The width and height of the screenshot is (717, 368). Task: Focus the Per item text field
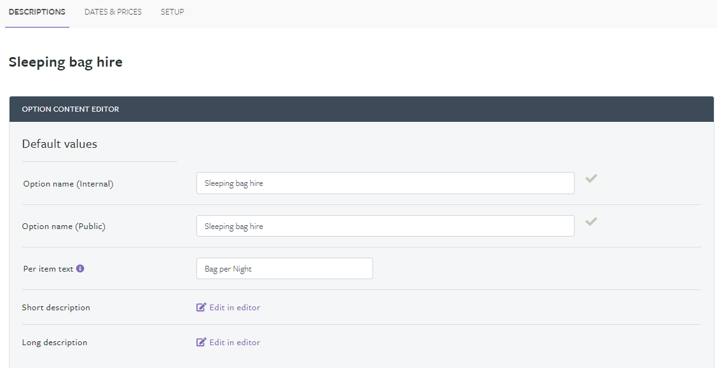284,268
